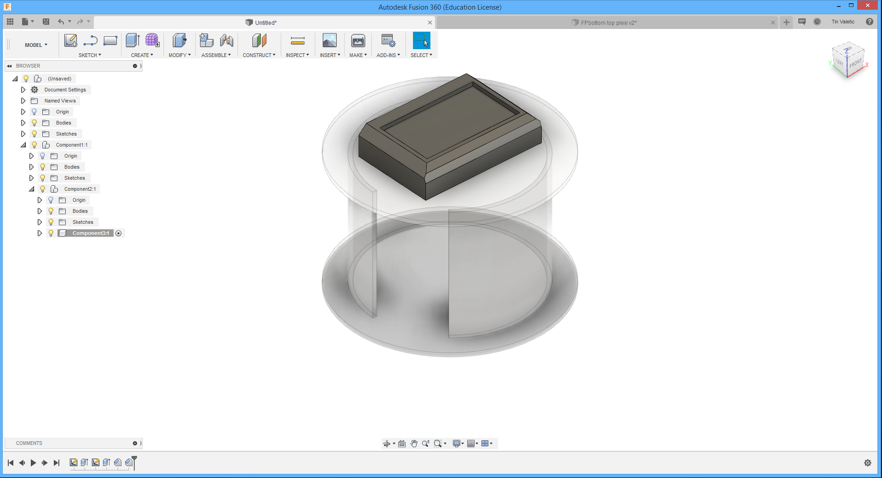
Task: Launch the Measure tool
Action: pos(298,41)
